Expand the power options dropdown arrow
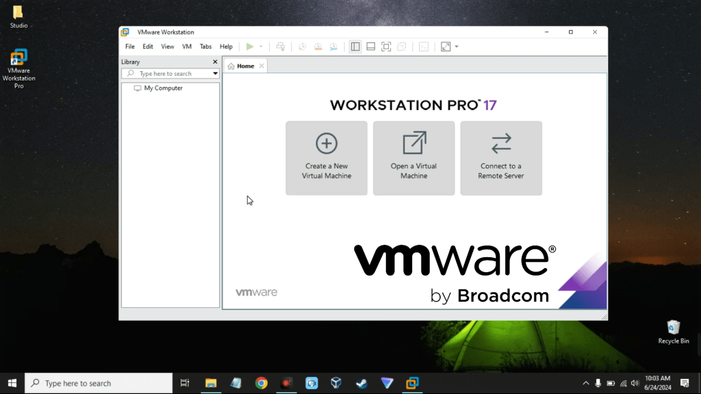The image size is (701, 394). point(261,47)
